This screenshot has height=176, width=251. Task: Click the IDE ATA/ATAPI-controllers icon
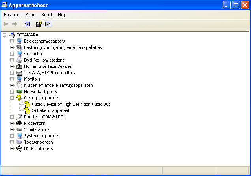[19, 73]
